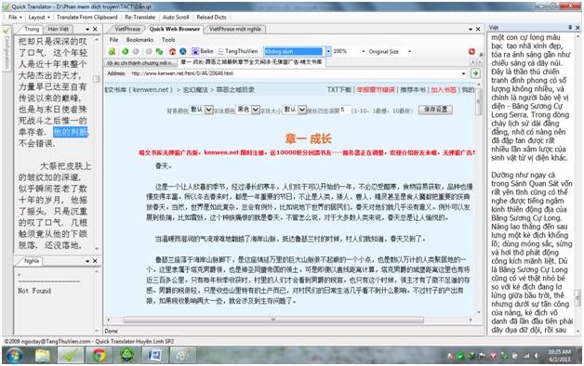Viewport: 584px width, 366px height.
Task: Click the green Go arrow beside address bar
Action: tap(475, 73)
